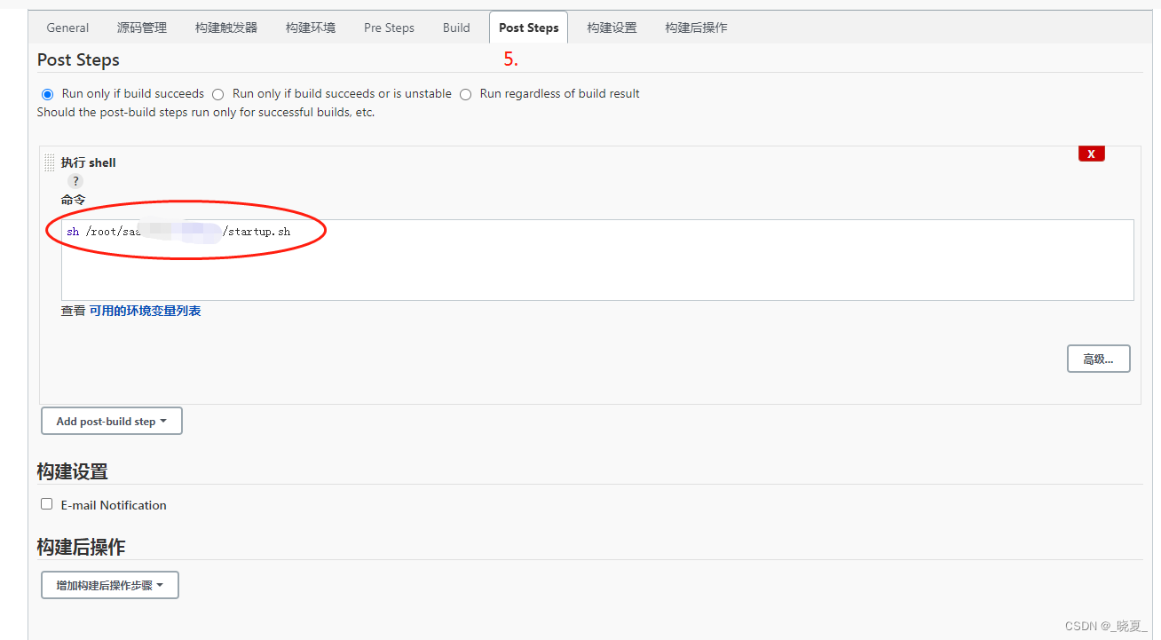Open Add post-build step dropdown
Viewport: 1161px width, 640px height.
coord(112,422)
